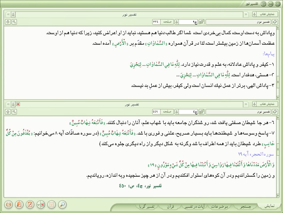Click the upper book name field تفسیر نور
The image size is (283, 213).
pyautogui.click(x=238, y=22)
